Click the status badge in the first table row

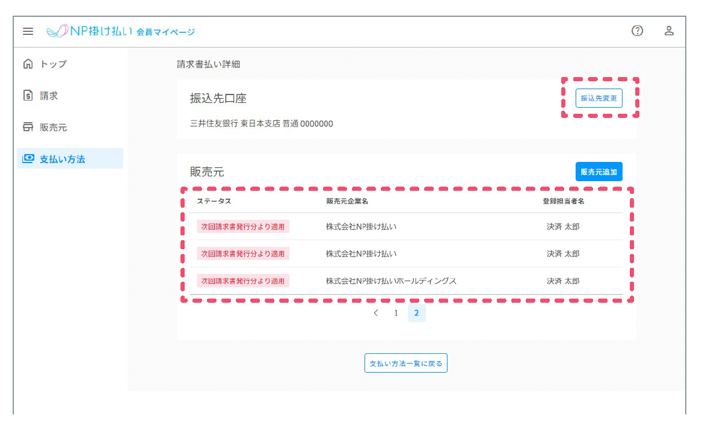point(243,226)
